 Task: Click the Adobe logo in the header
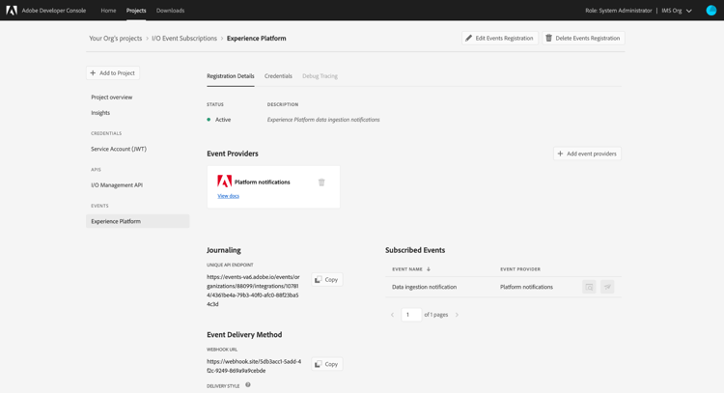[12, 11]
